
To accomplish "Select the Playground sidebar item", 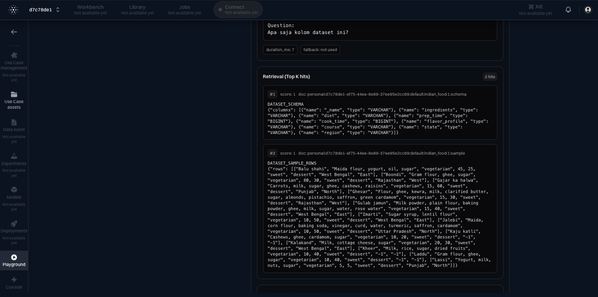I will 14,260.
